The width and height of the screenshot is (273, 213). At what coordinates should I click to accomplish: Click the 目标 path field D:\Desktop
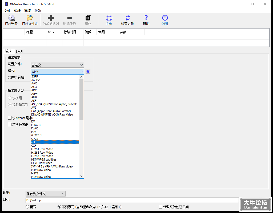(x=132, y=200)
